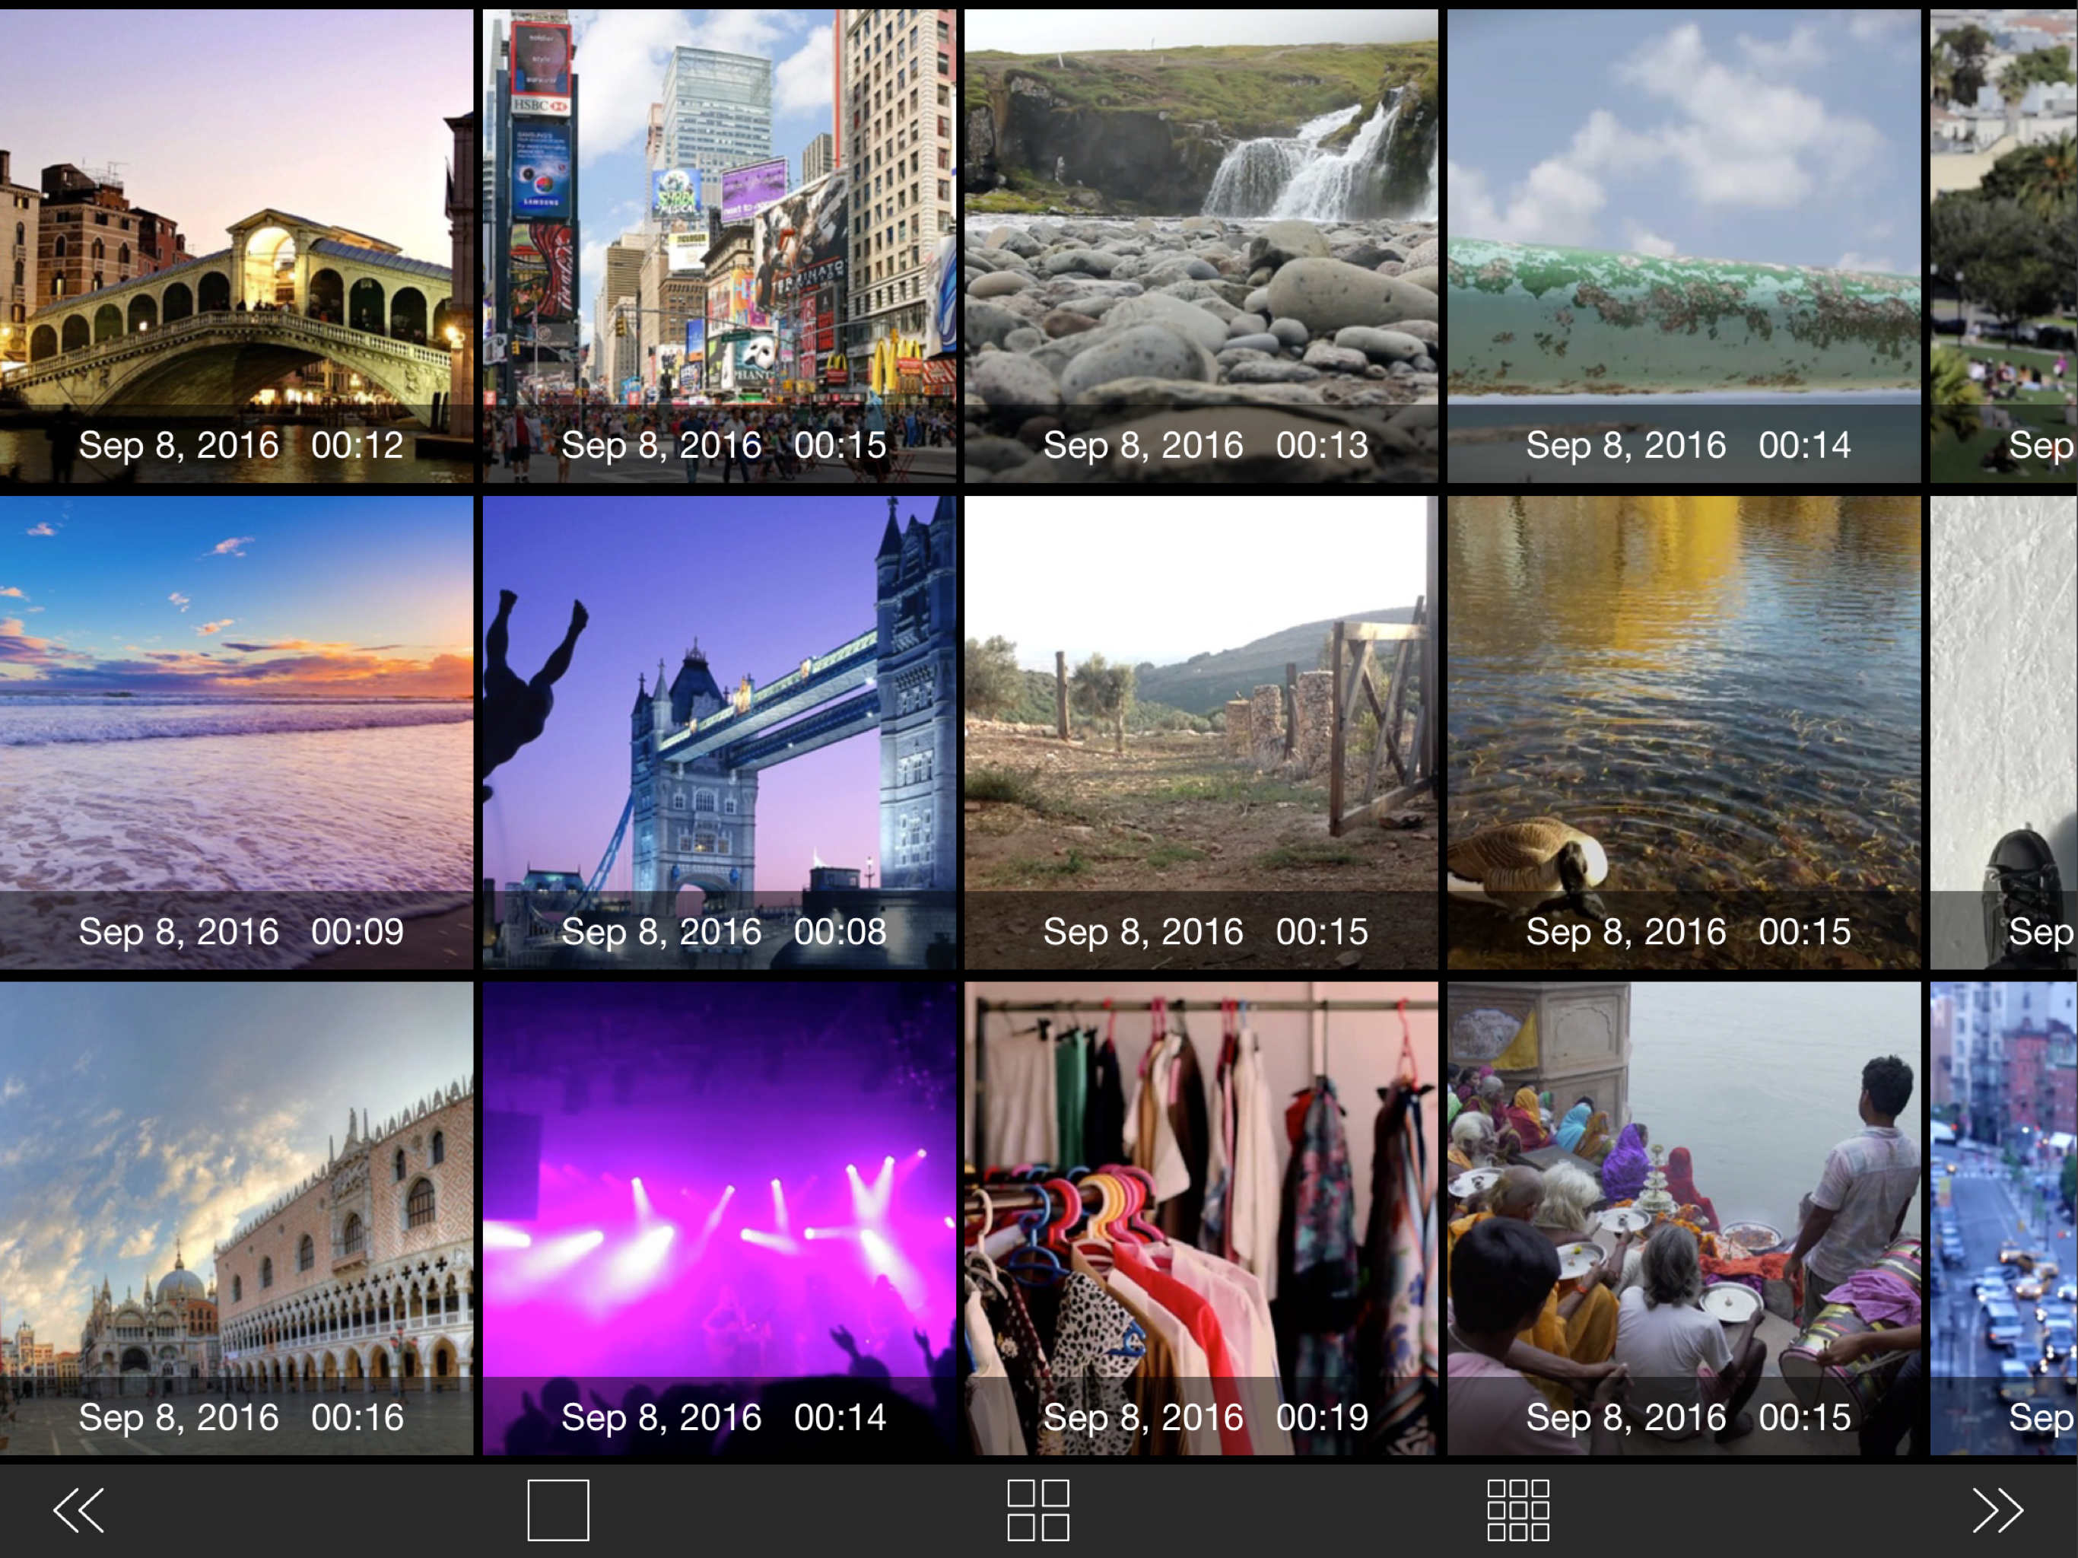Switch to single-item view layout
The image size is (2078, 1558).
(558, 1510)
